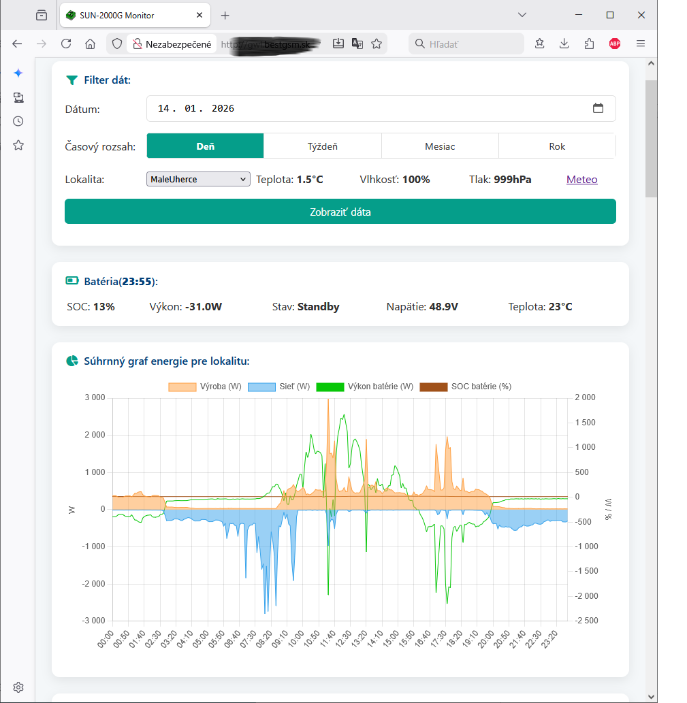Open a new browser tab
The width and height of the screenshot is (687, 703).
225,15
